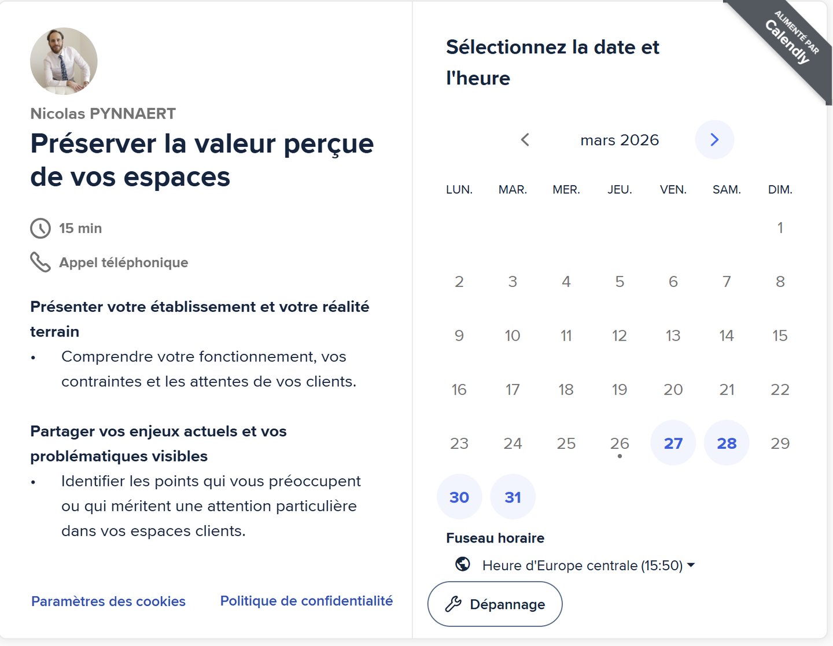833x646 pixels.
Task: Click the unavailable date 15
Action: [x=780, y=335]
